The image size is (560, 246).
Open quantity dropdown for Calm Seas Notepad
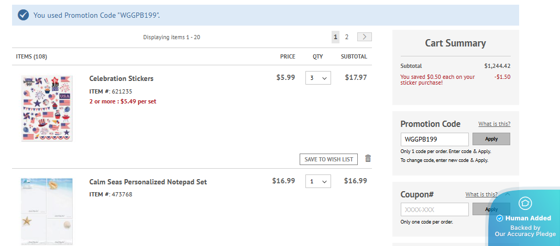pos(318,181)
